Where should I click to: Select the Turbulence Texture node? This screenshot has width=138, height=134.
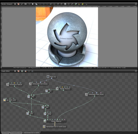[14, 84]
